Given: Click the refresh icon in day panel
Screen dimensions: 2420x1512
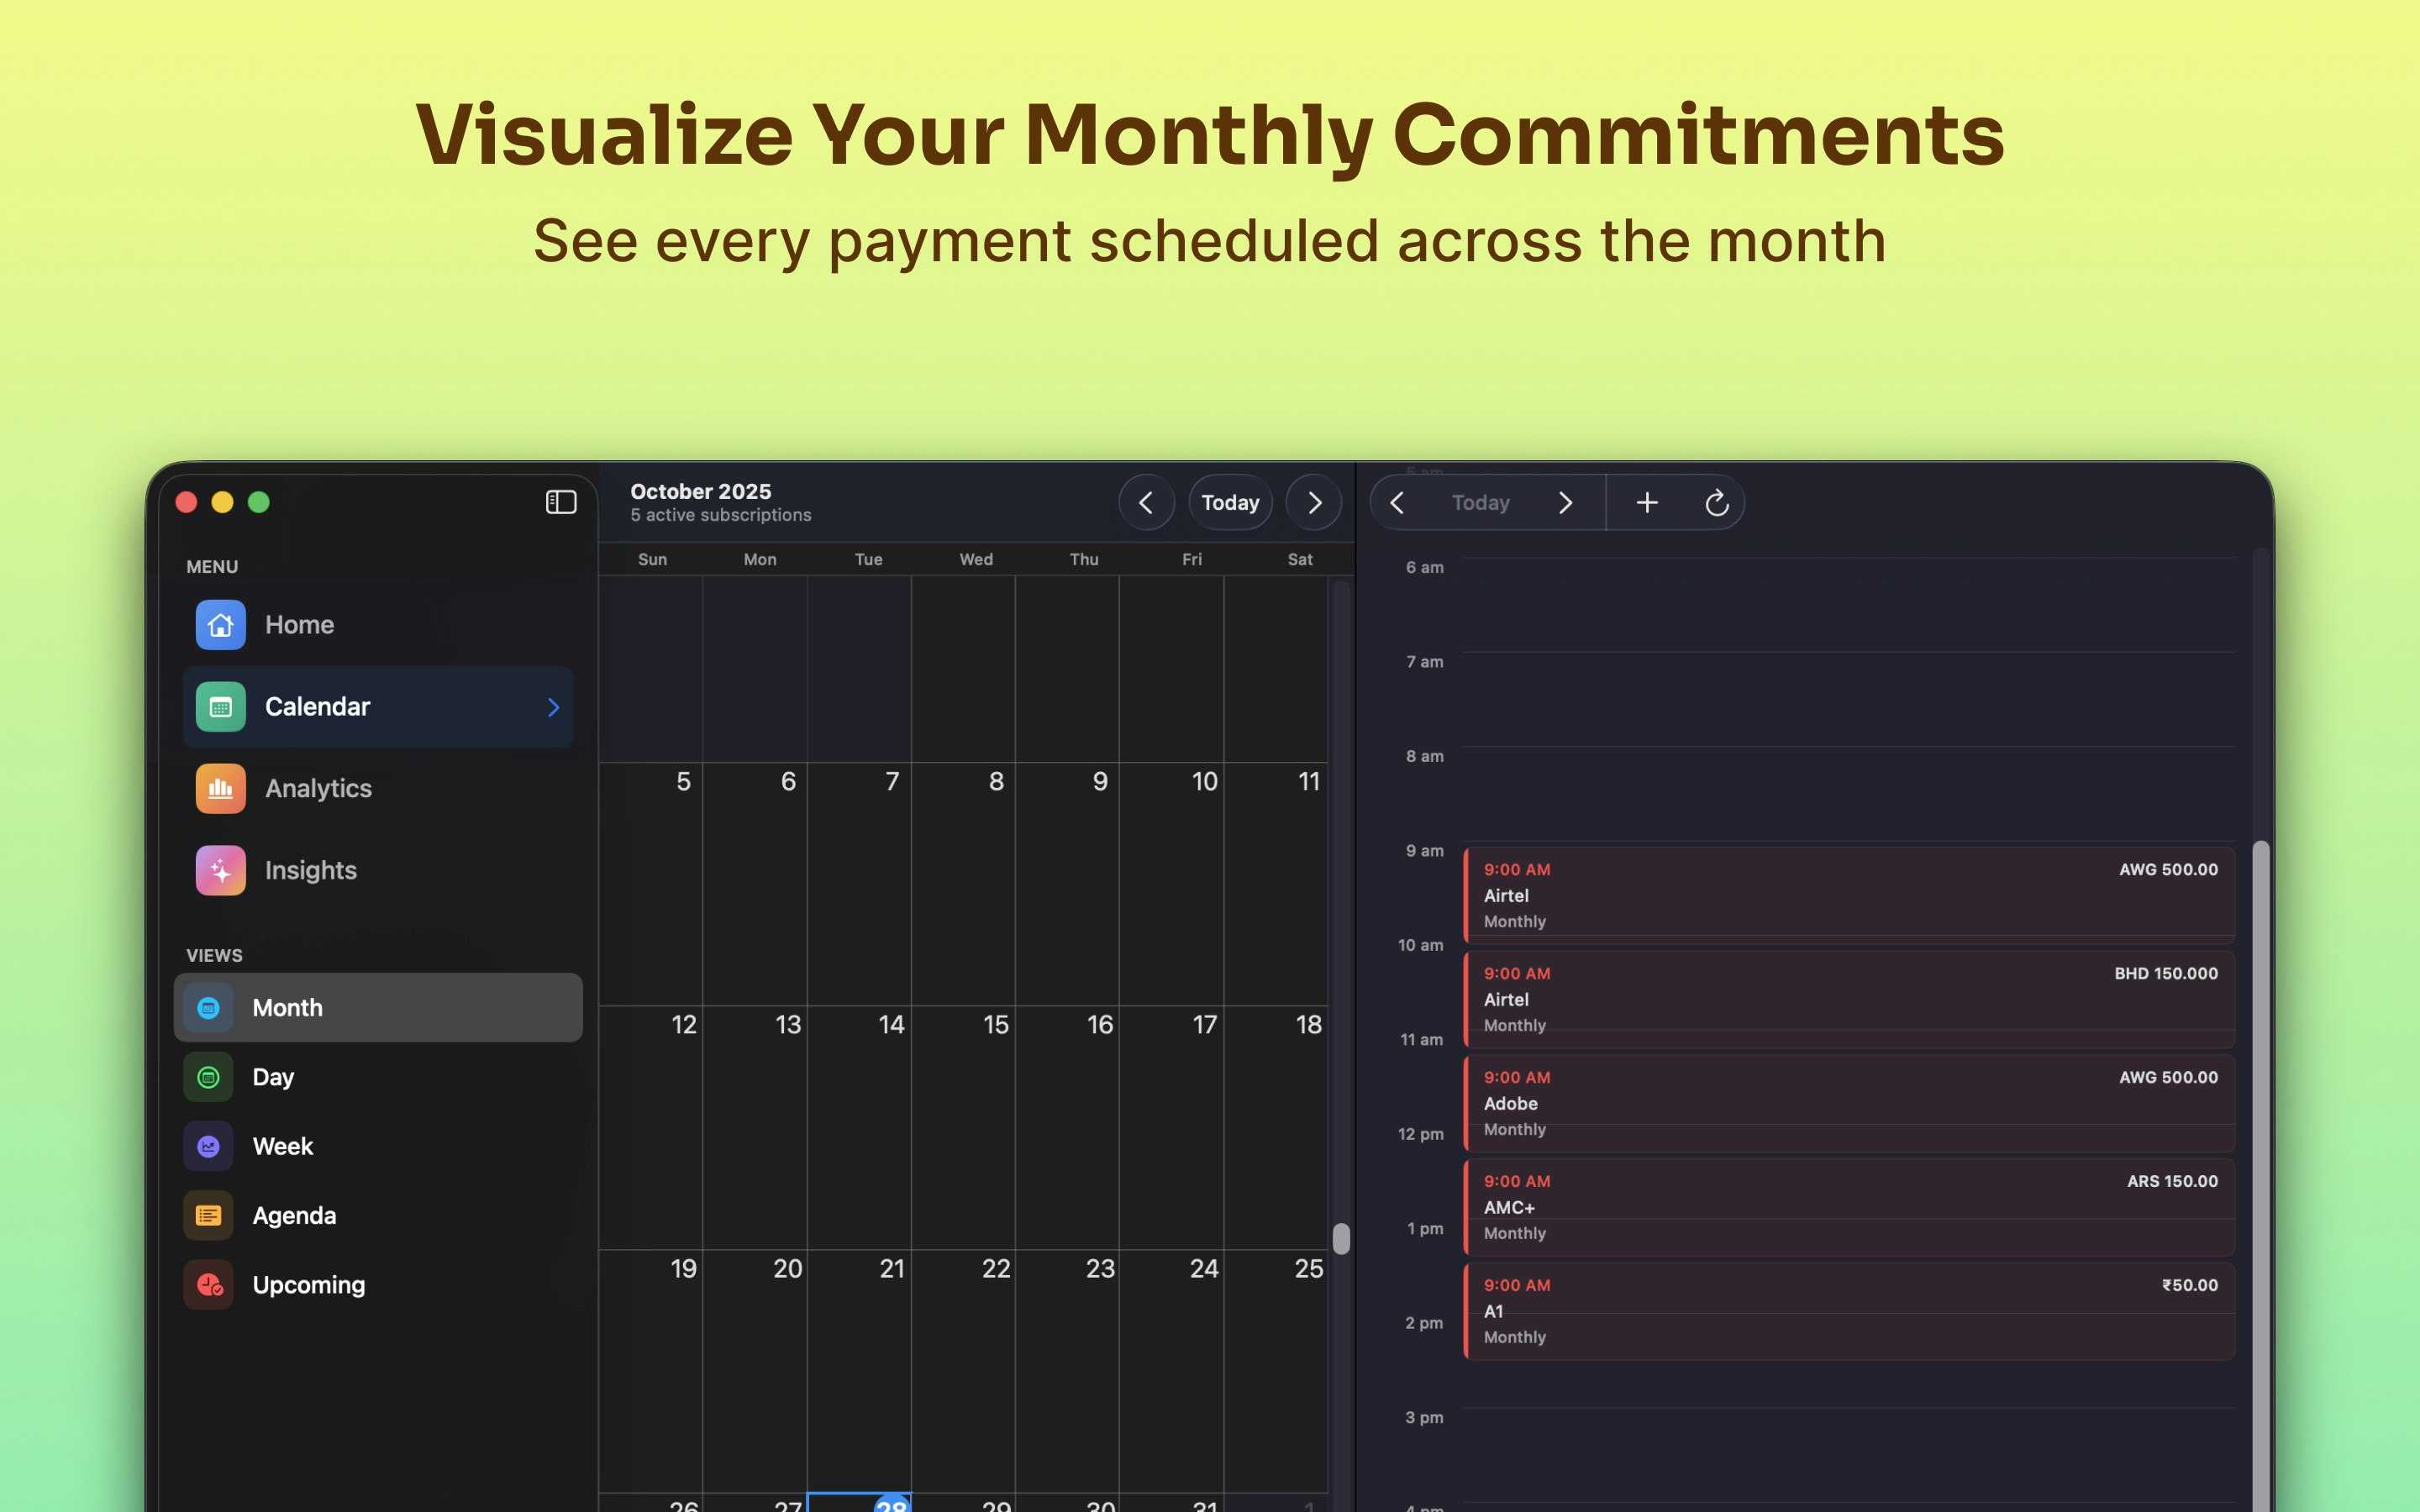Looking at the screenshot, I should click(x=1716, y=502).
